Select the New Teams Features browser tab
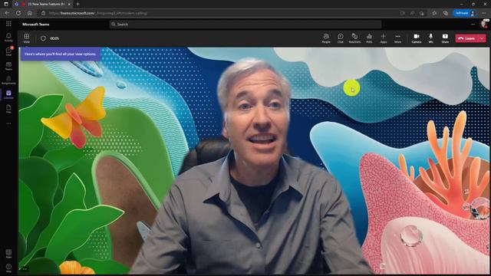 43,4
